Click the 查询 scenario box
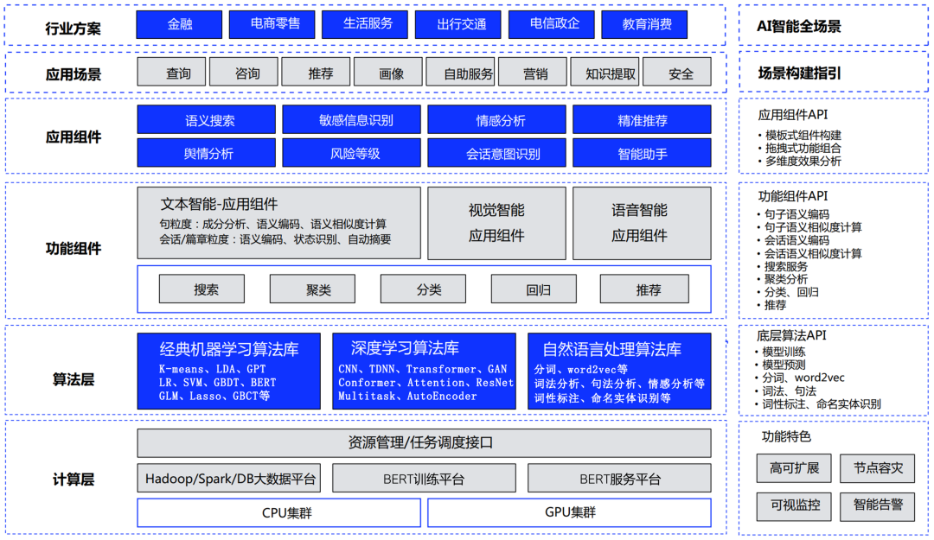The width and height of the screenshot is (934, 540). click(x=171, y=72)
